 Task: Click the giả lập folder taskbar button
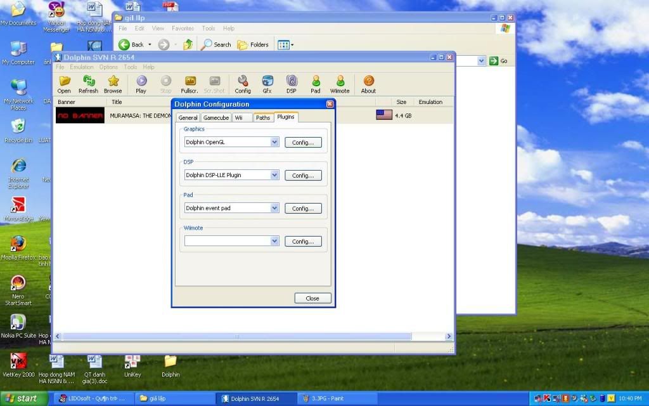pos(175,398)
